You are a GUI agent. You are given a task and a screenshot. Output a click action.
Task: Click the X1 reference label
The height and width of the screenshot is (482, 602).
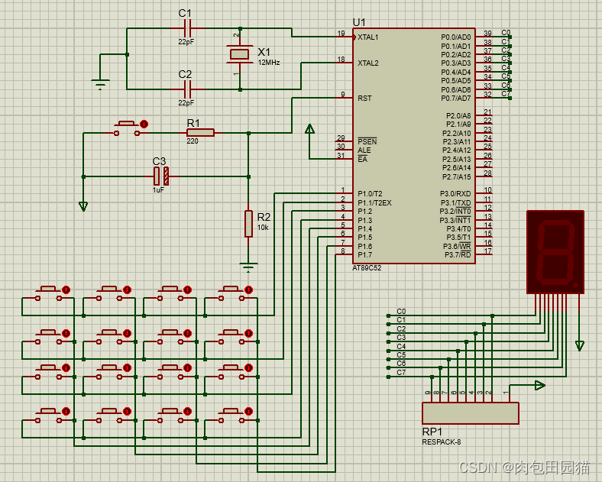pos(264,52)
